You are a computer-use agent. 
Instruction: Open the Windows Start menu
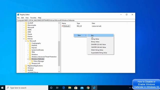coord(2,88)
